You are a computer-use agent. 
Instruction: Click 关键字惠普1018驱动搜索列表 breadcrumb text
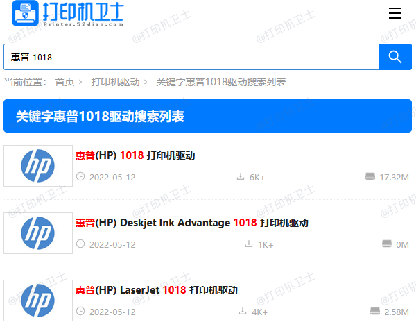click(220, 82)
